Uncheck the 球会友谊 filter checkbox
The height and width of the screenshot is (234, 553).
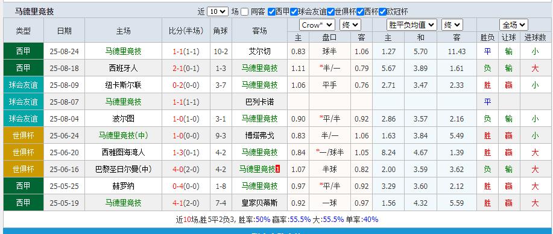[294, 11]
